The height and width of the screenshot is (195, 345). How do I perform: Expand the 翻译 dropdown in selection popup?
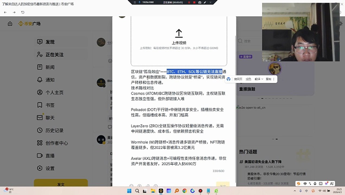pyautogui.click(x=259, y=79)
